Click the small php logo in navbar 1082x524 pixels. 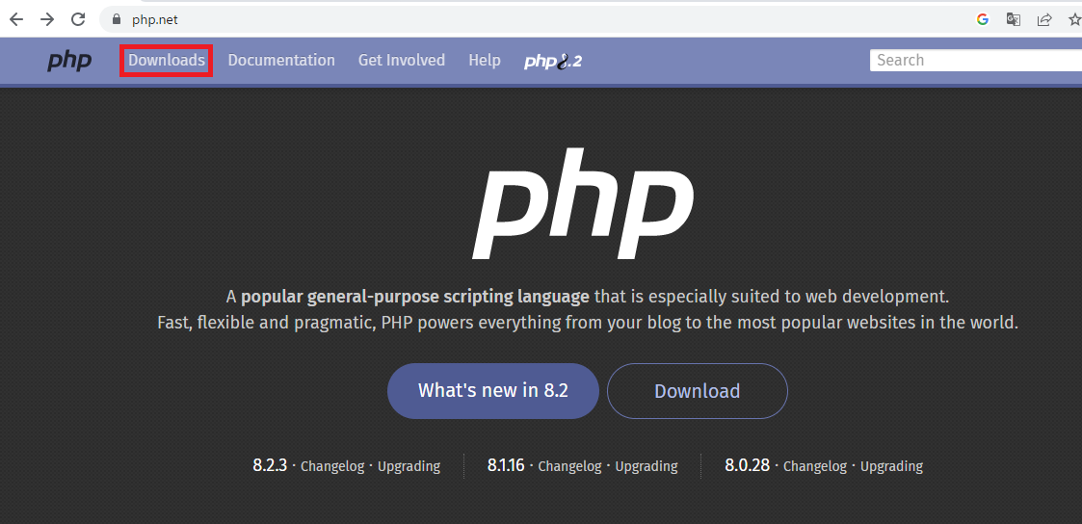point(69,61)
